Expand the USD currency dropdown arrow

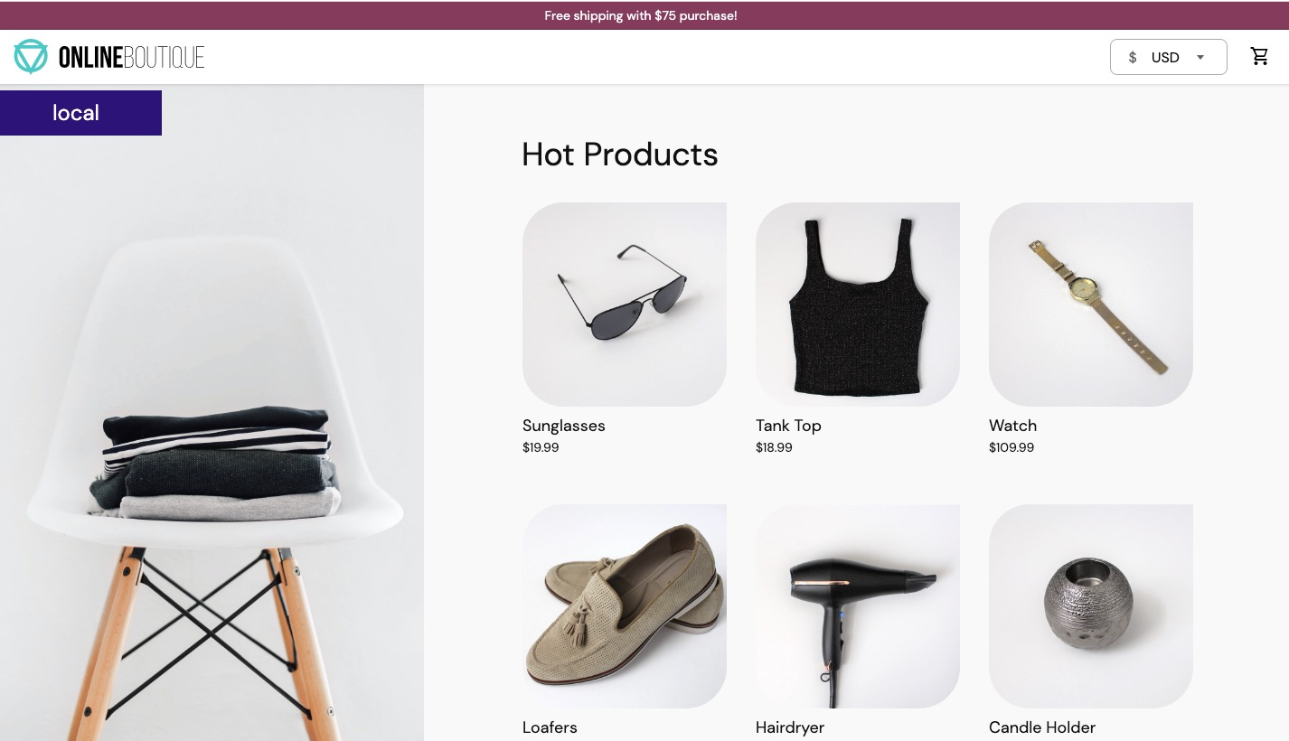1200,57
